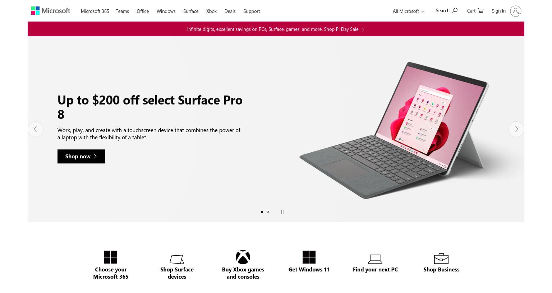This screenshot has width=552, height=293.
Task: Go to the previous carousel slide arrow
Action: click(x=36, y=129)
